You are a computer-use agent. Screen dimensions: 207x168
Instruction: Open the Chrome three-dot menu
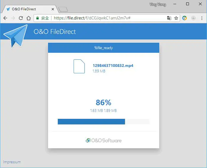[x=202, y=18]
